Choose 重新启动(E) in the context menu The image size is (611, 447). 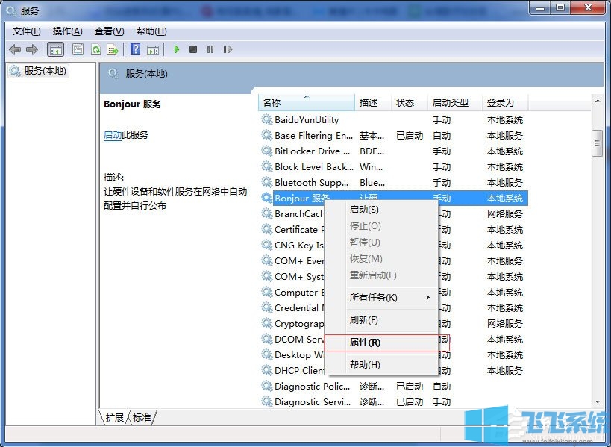(373, 276)
